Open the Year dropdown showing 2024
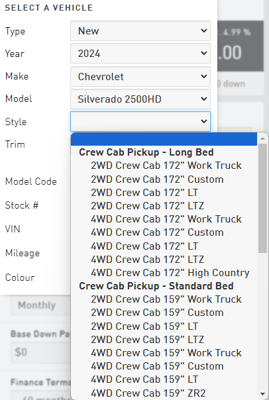The height and width of the screenshot is (400, 269). click(140, 54)
